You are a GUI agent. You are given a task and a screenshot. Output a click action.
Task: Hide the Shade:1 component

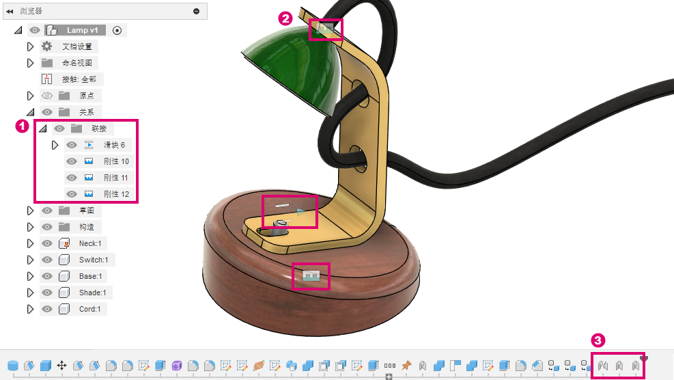click(47, 293)
